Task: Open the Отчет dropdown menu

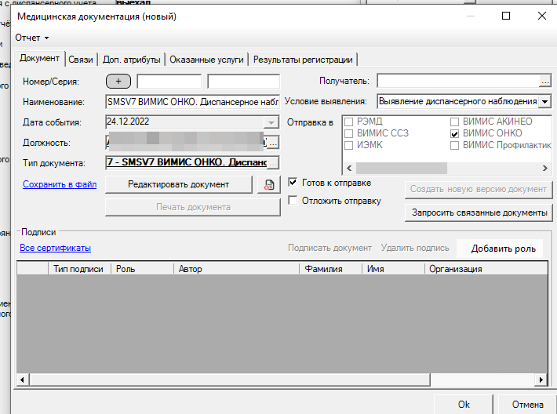Action: 31,38
